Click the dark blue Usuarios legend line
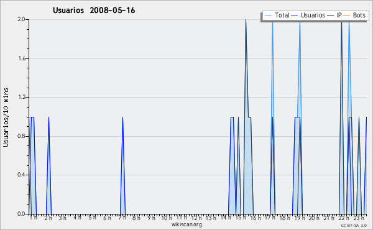Image resolution: width=373 pixels, height=230 pixels. click(x=295, y=16)
